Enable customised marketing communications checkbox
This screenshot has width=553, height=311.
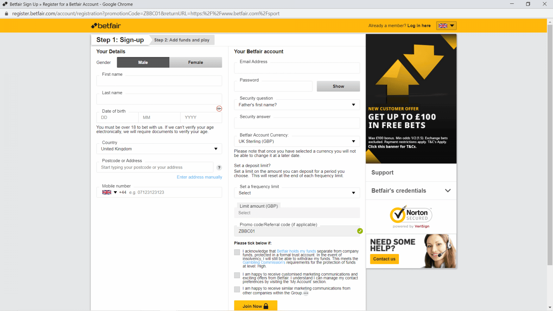[x=237, y=275]
